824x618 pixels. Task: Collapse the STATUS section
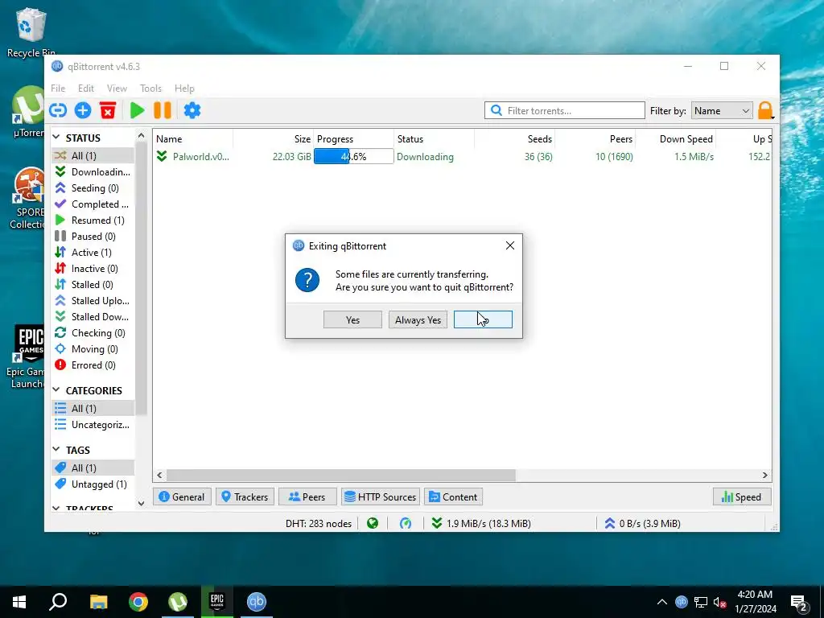point(56,137)
